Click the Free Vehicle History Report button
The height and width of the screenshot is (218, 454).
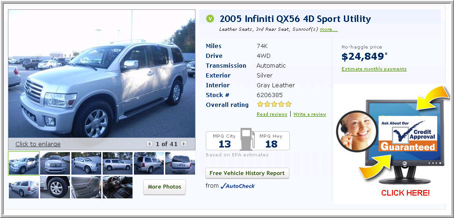tap(247, 173)
